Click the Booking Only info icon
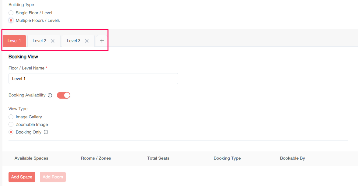 (46, 132)
